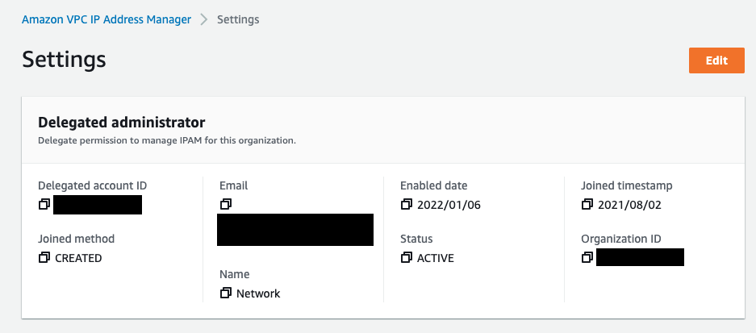Copy the Status ACTIVE value
The width and height of the screenshot is (756, 333).
click(x=407, y=257)
